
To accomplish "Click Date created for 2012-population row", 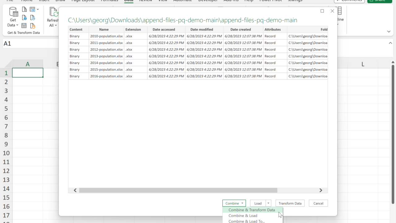I will [x=243, y=50].
